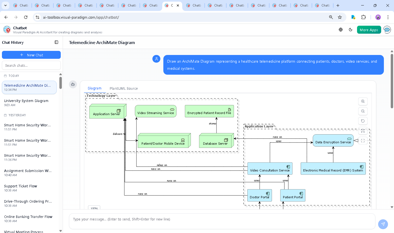Click the More Apps button
394x233 pixels.
click(x=369, y=30)
